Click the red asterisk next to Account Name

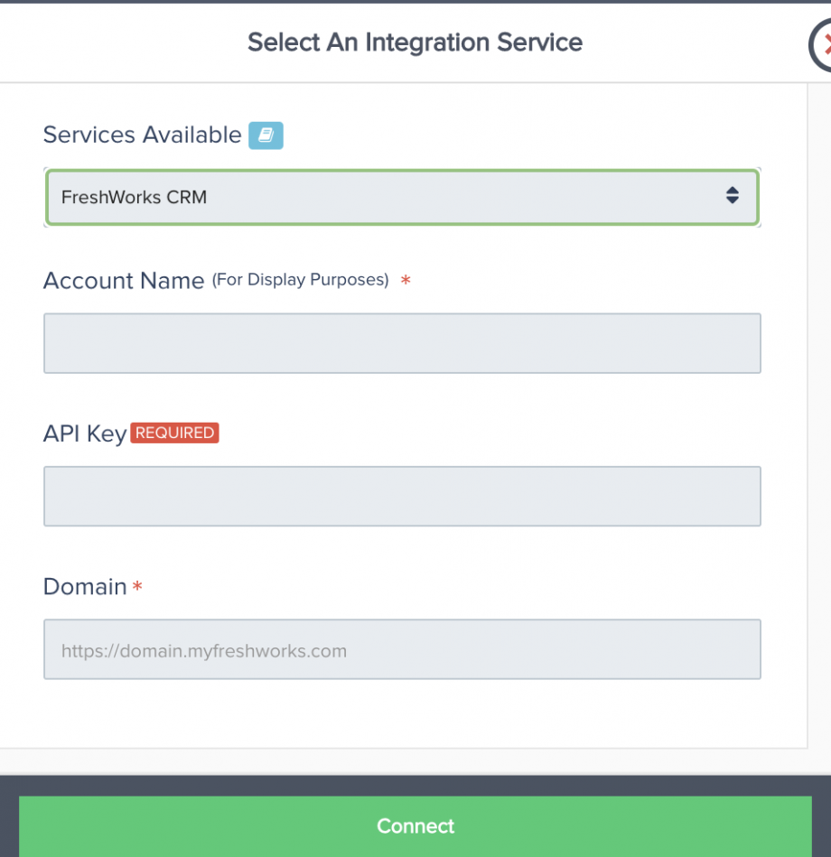tap(405, 280)
